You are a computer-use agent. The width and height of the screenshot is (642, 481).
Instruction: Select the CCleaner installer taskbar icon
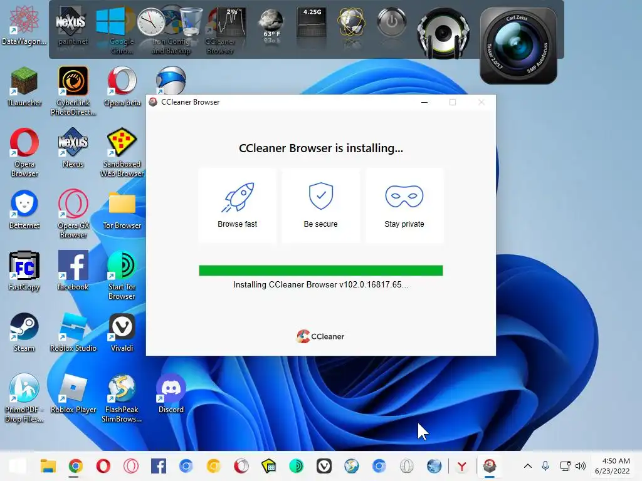[x=490, y=466]
